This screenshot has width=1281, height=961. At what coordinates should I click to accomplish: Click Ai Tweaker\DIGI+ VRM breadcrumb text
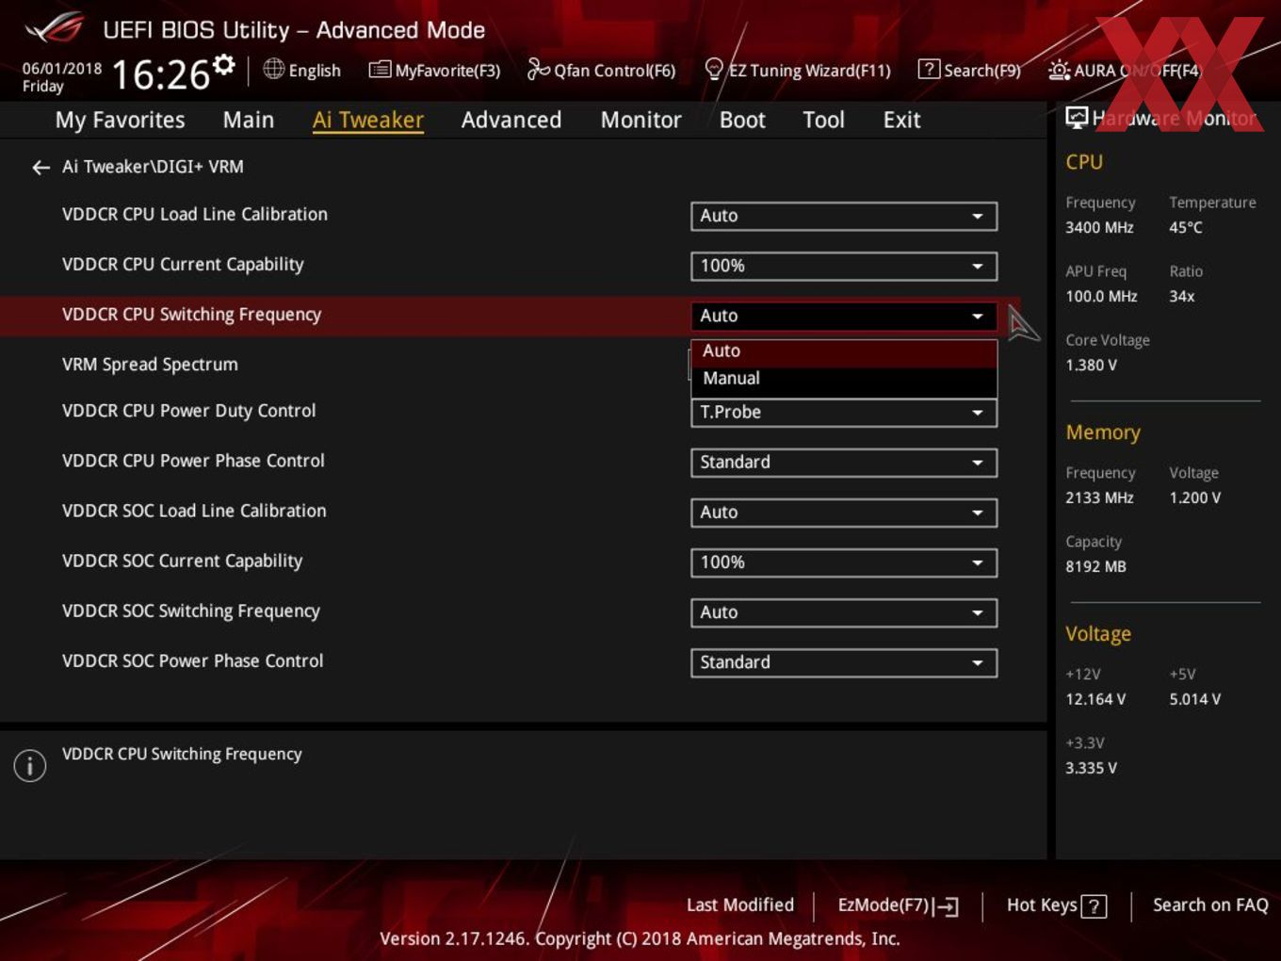click(153, 167)
